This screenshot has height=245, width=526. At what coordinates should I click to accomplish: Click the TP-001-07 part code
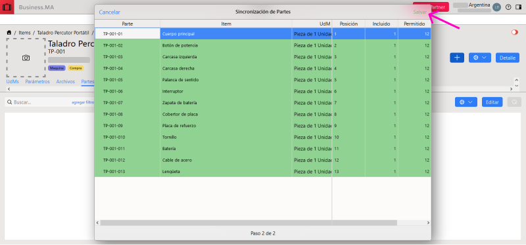tap(113, 103)
